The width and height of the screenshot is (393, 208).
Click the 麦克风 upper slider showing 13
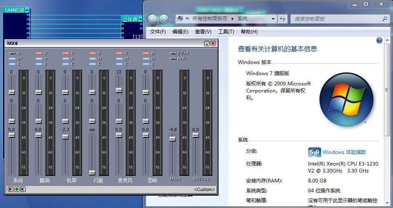[119, 90]
